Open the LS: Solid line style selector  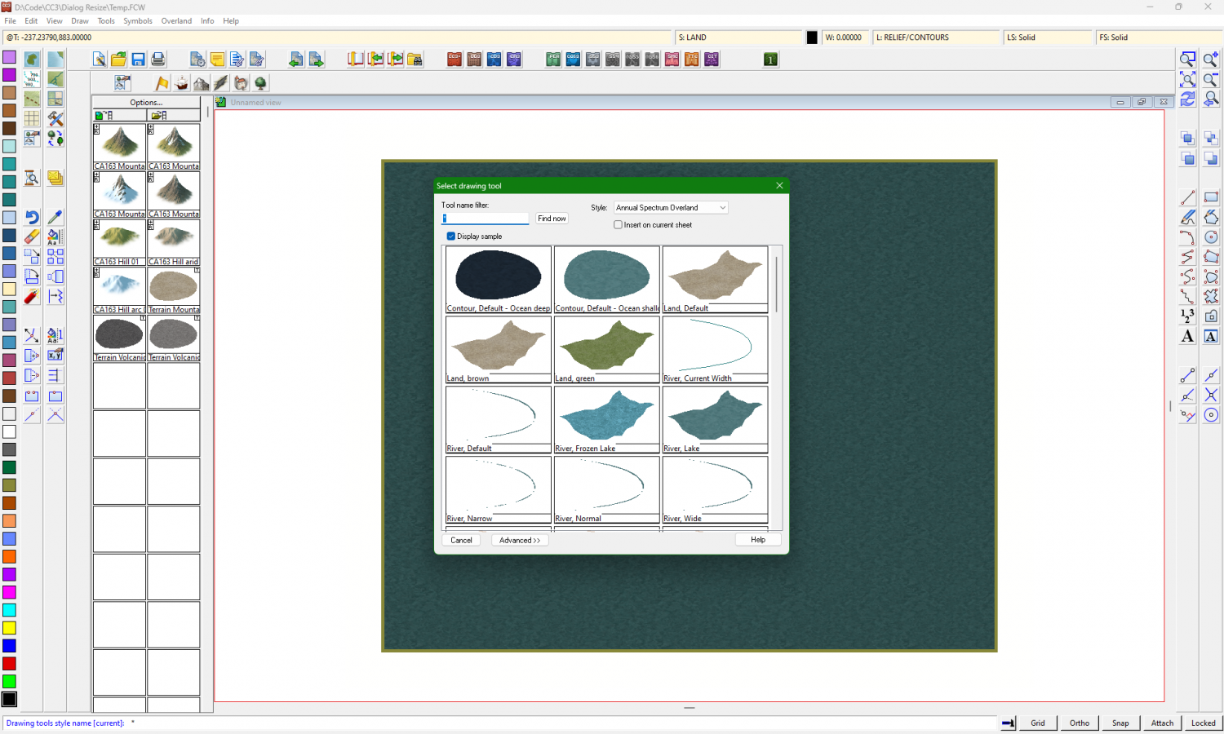[1048, 38]
